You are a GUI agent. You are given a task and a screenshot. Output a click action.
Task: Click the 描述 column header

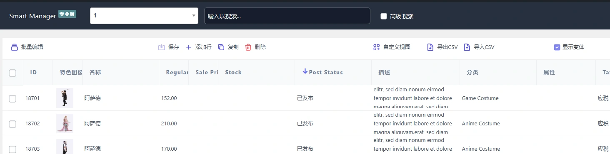[384, 72]
